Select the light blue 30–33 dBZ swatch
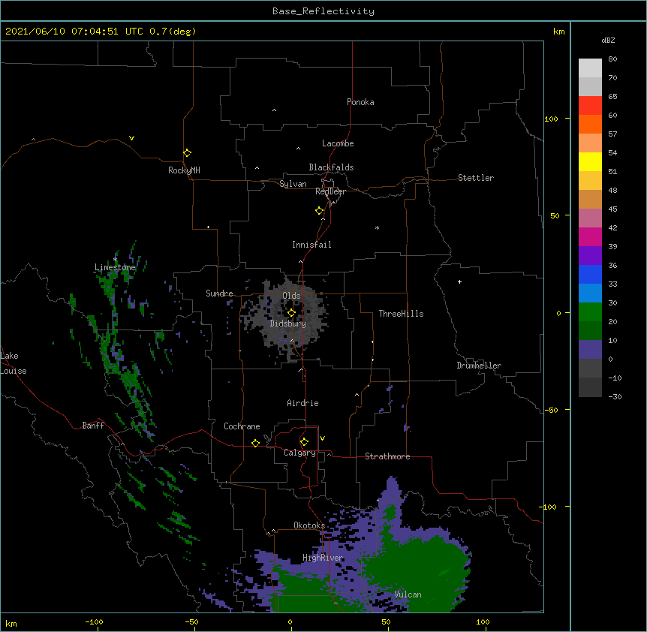Screen dimensions: 647x632 [590, 293]
